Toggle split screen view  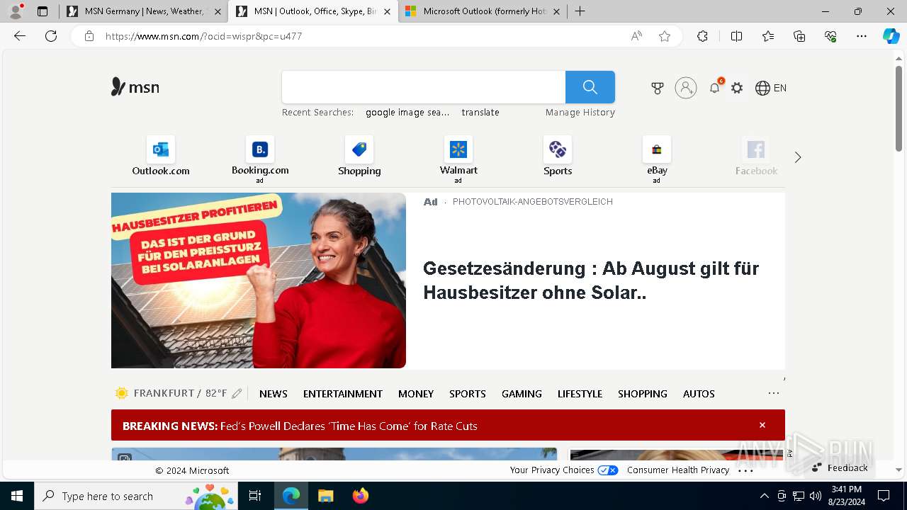click(x=736, y=36)
